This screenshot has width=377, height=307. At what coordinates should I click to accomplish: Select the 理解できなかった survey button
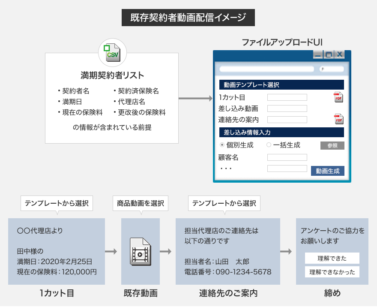(332, 271)
